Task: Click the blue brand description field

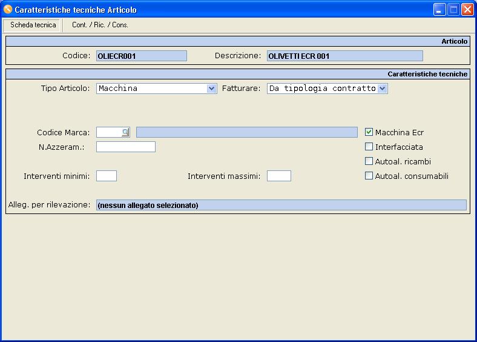Action: click(x=247, y=132)
